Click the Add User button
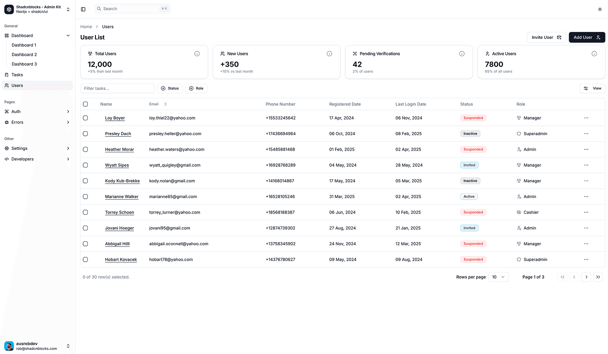608x354 pixels. coord(587,38)
